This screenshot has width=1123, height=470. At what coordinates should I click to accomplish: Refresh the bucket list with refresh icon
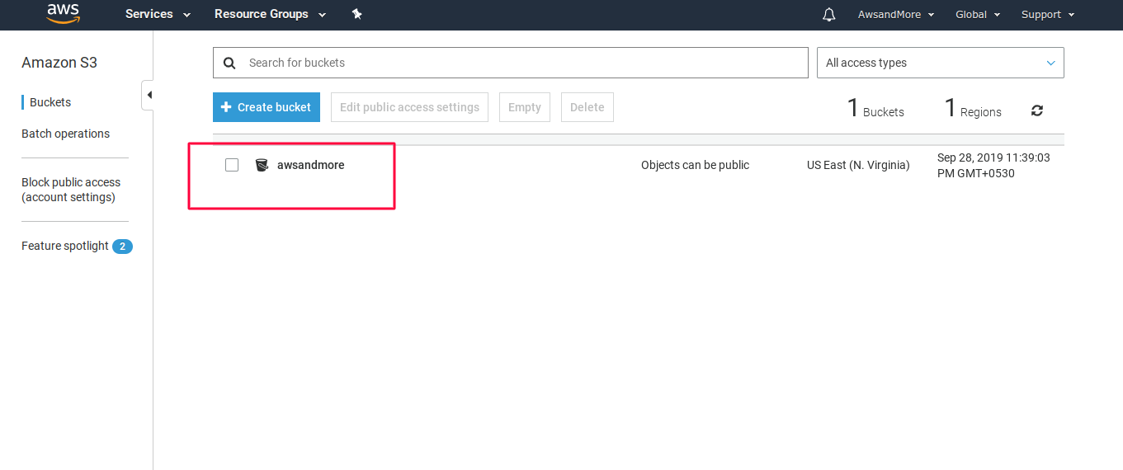(1037, 110)
